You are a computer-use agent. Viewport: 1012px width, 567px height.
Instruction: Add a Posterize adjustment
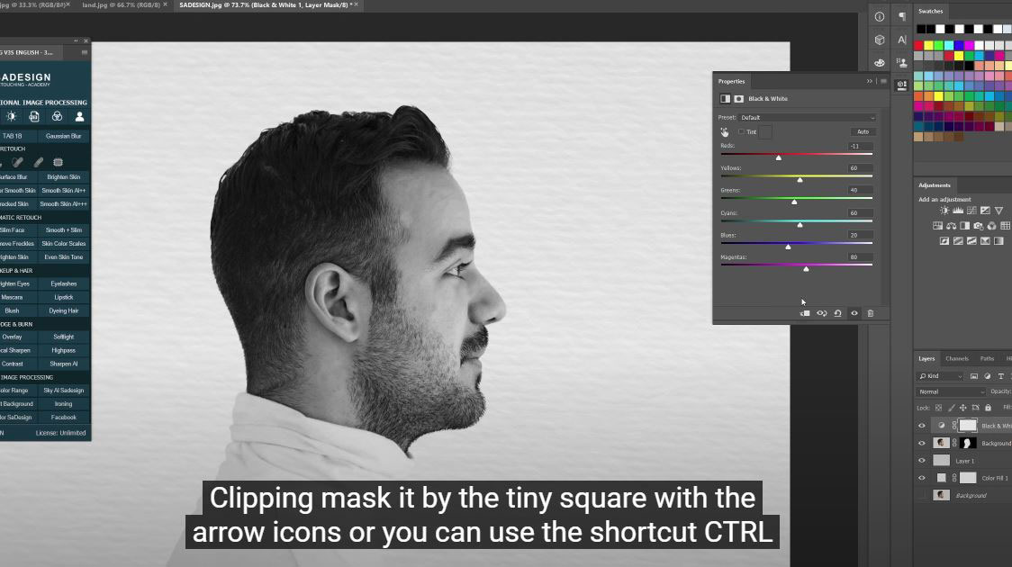(958, 241)
